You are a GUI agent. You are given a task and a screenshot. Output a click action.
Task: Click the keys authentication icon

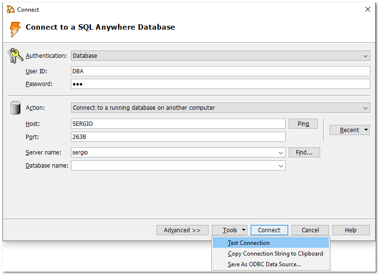pyautogui.click(x=16, y=56)
